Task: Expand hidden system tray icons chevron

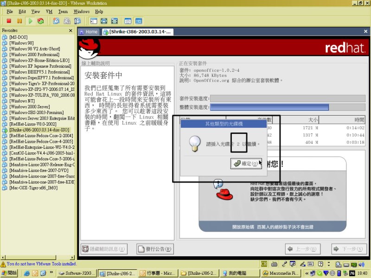Action: [x=307, y=273]
